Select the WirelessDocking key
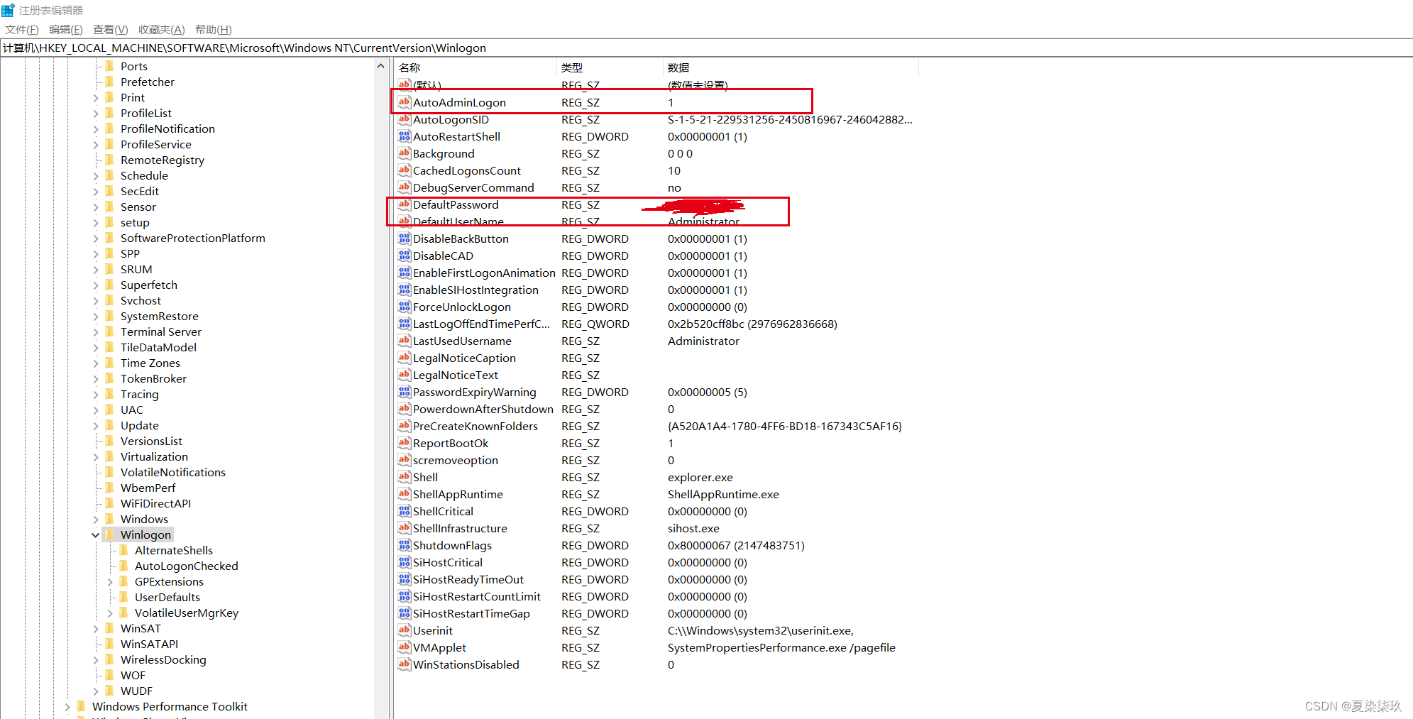Viewport: 1413px width, 719px height. pyautogui.click(x=163, y=659)
